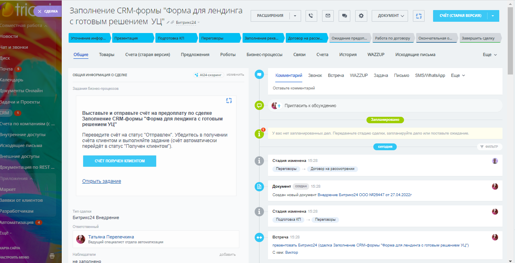Click the pencil icon next to deal title

[168, 23]
